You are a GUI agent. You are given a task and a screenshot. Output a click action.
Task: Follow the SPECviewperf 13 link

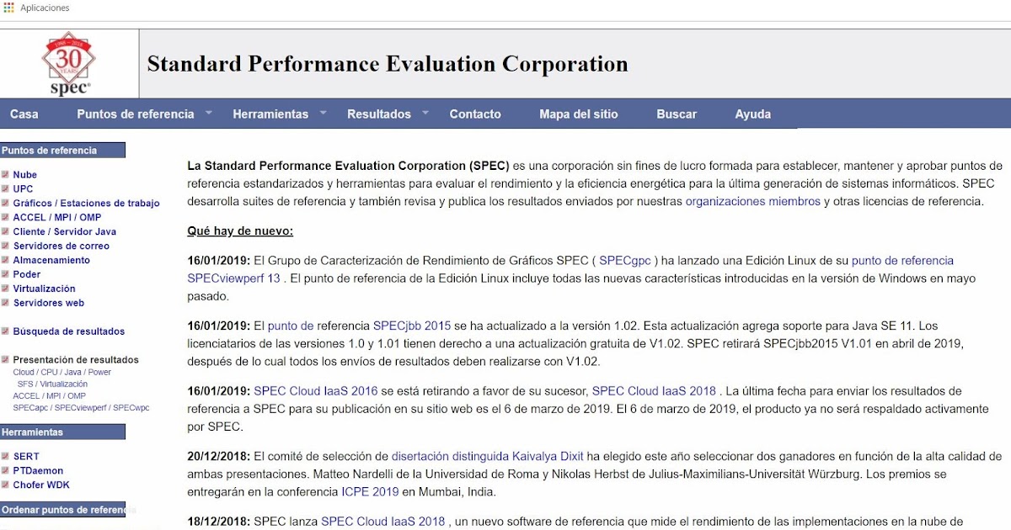pyautogui.click(x=233, y=278)
